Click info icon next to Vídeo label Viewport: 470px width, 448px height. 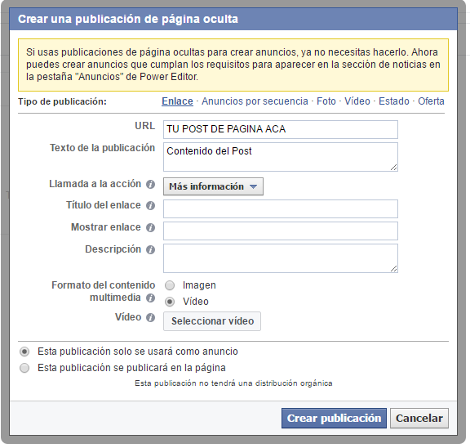[x=150, y=317]
